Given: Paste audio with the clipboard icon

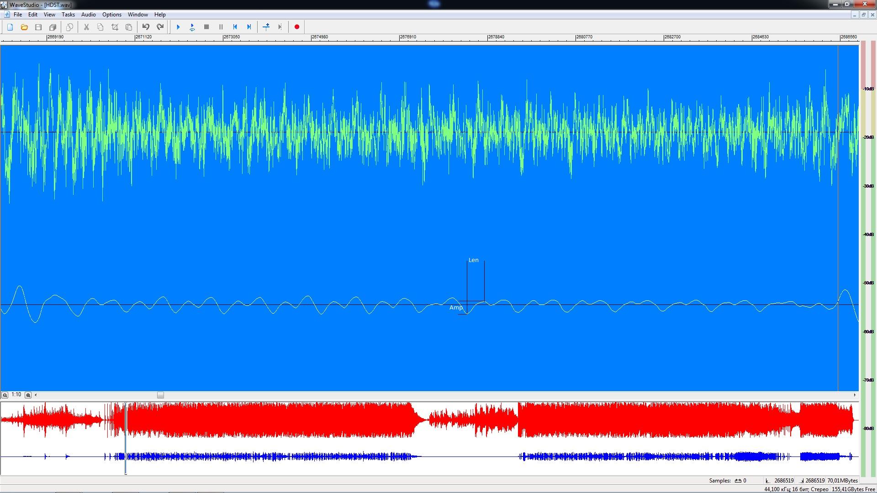Looking at the screenshot, I should [x=129, y=27].
